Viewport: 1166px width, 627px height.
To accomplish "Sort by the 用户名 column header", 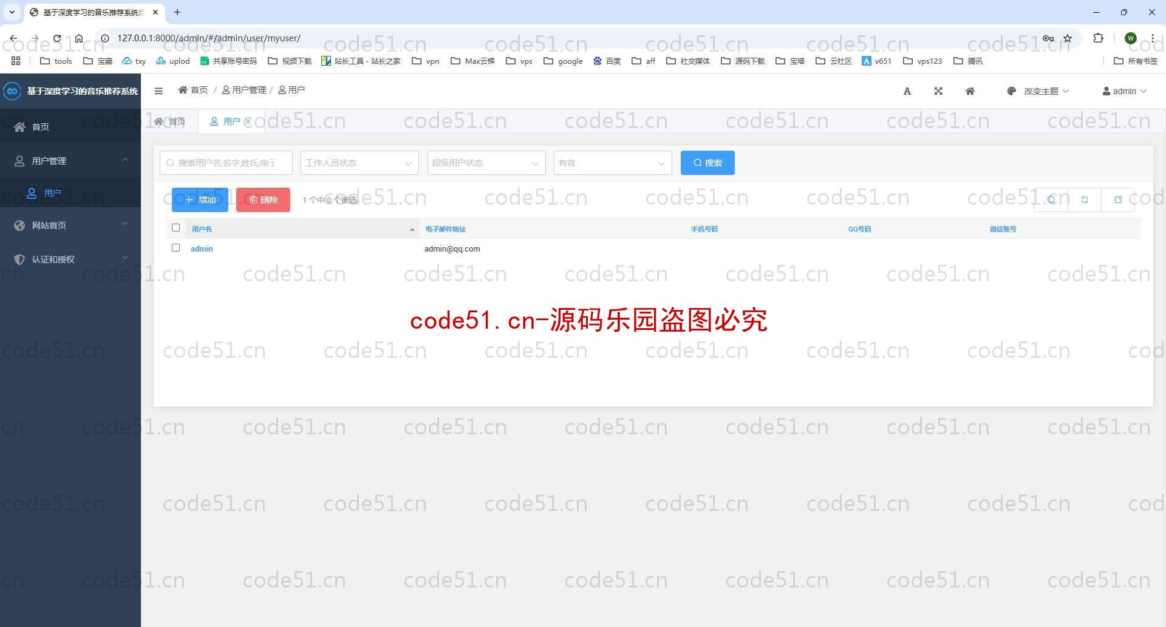I will point(202,229).
